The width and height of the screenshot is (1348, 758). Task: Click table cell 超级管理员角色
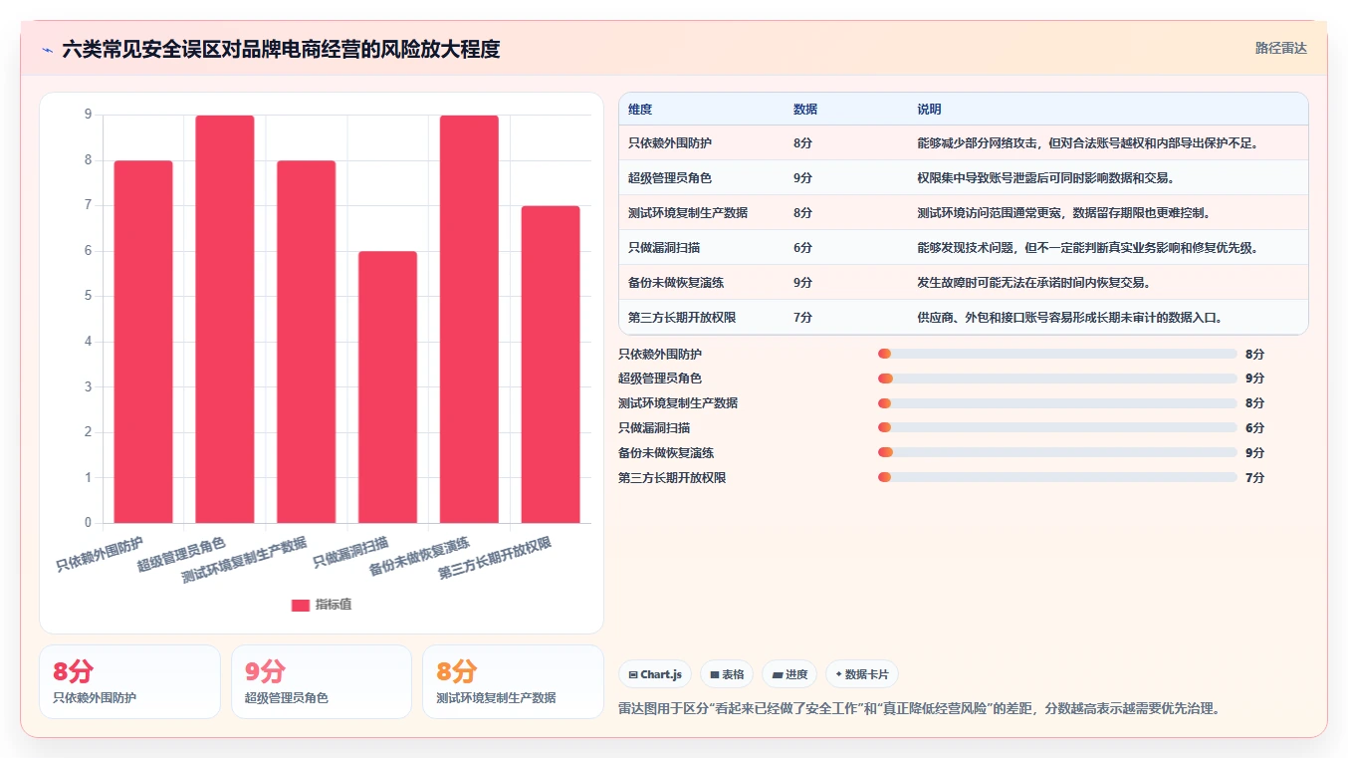670,178
